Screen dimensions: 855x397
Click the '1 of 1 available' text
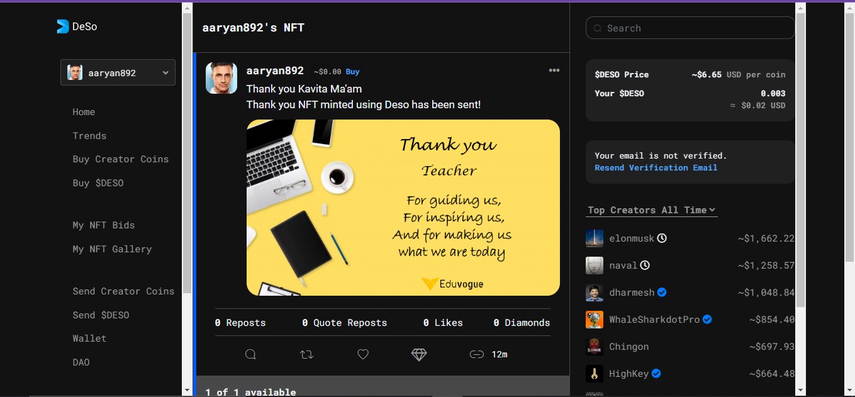click(250, 392)
